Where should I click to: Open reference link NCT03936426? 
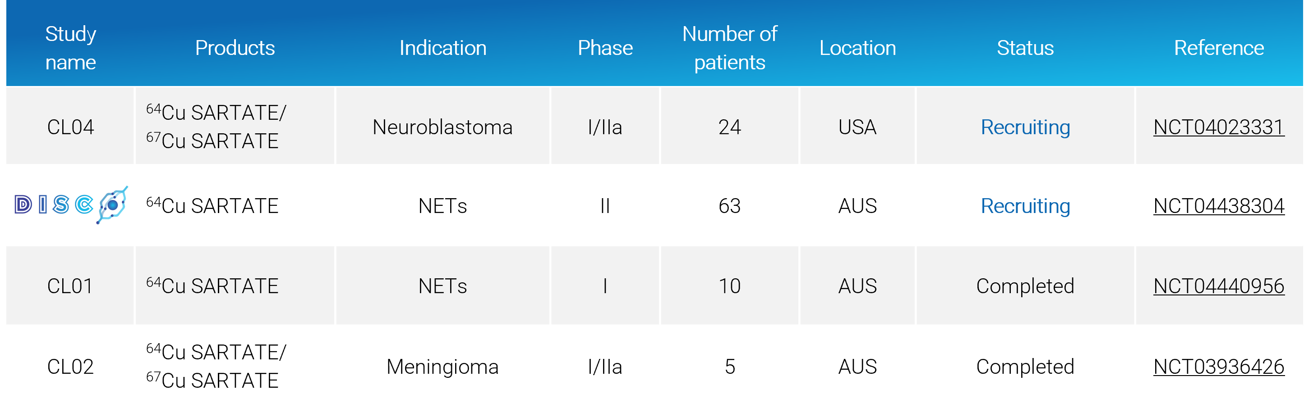1218,367
